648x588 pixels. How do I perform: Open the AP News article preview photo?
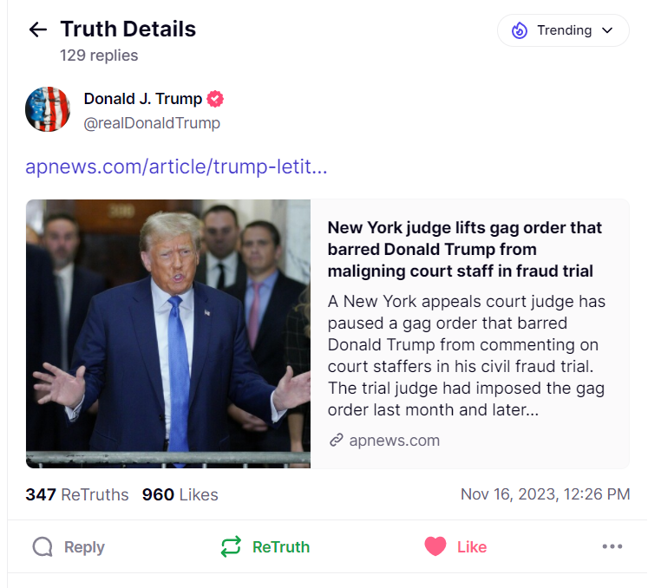pos(168,334)
